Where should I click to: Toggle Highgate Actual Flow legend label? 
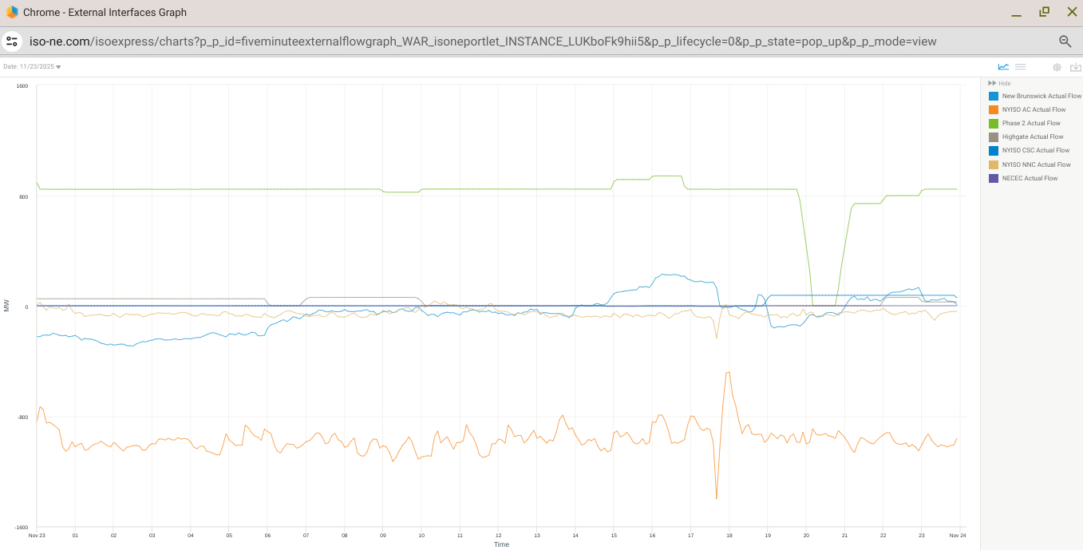click(1033, 137)
